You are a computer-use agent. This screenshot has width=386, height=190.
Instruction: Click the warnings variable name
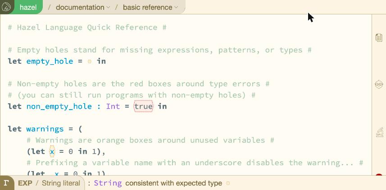coord(45,129)
